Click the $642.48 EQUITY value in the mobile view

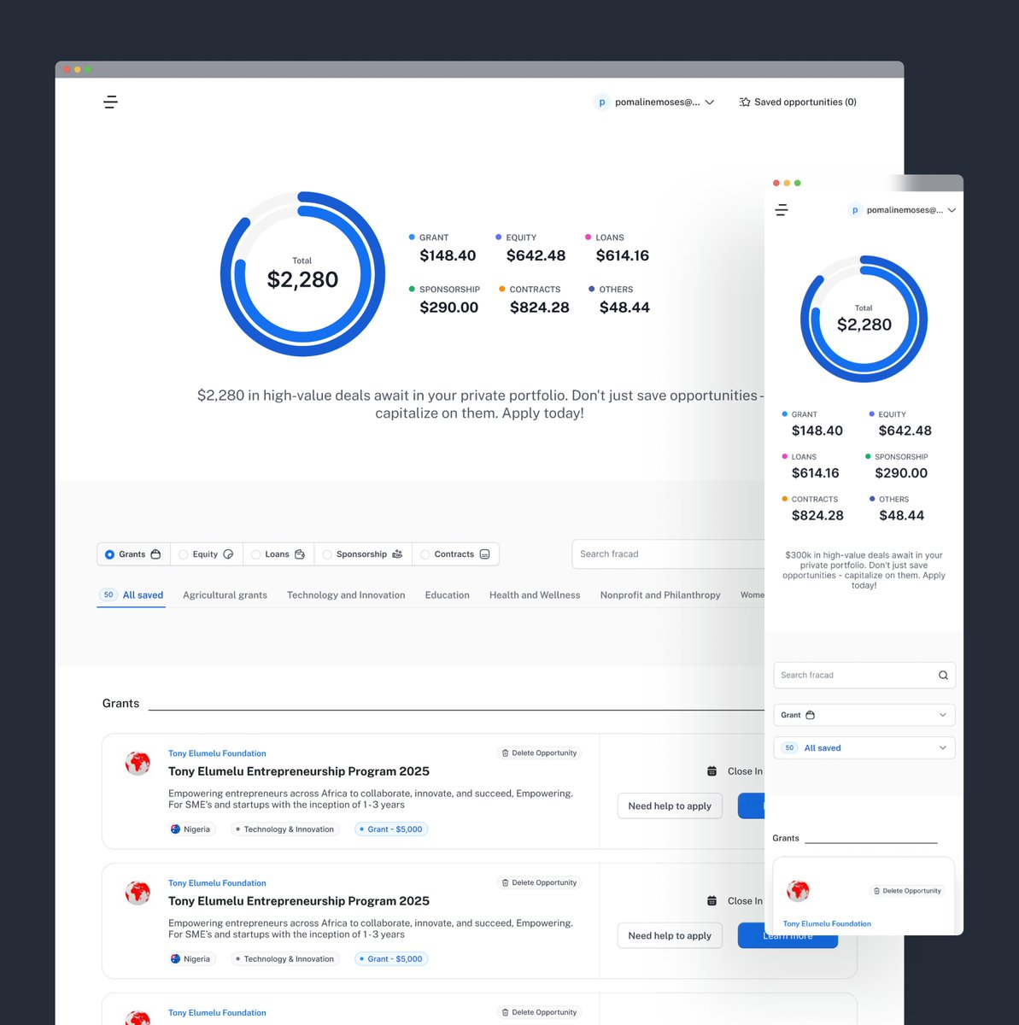(x=905, y=430)
